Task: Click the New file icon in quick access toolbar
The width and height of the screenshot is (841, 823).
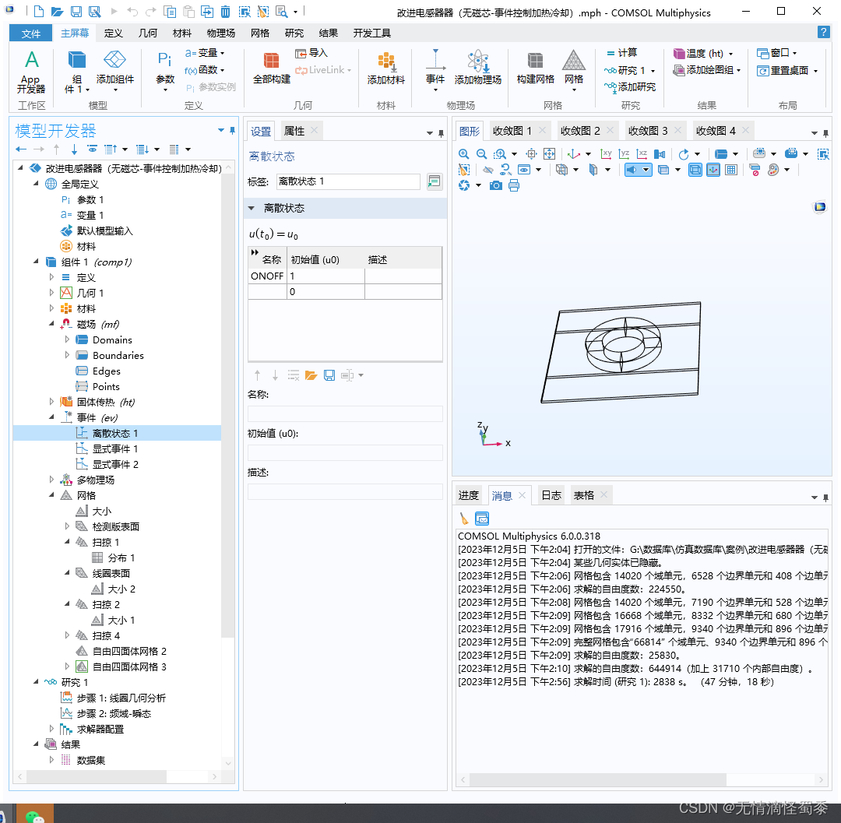Action: coord(39,11)
